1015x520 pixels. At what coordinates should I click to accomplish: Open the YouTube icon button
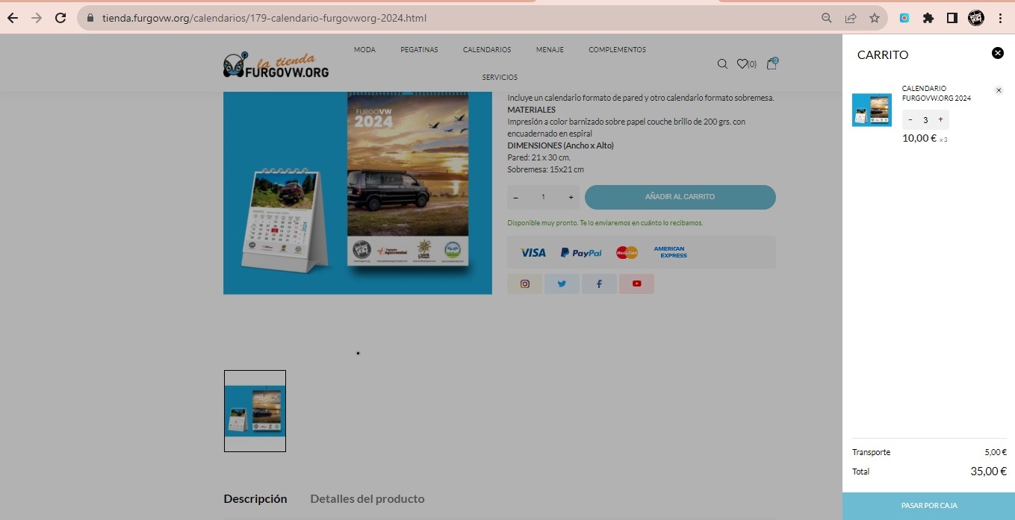click(636, 284)
